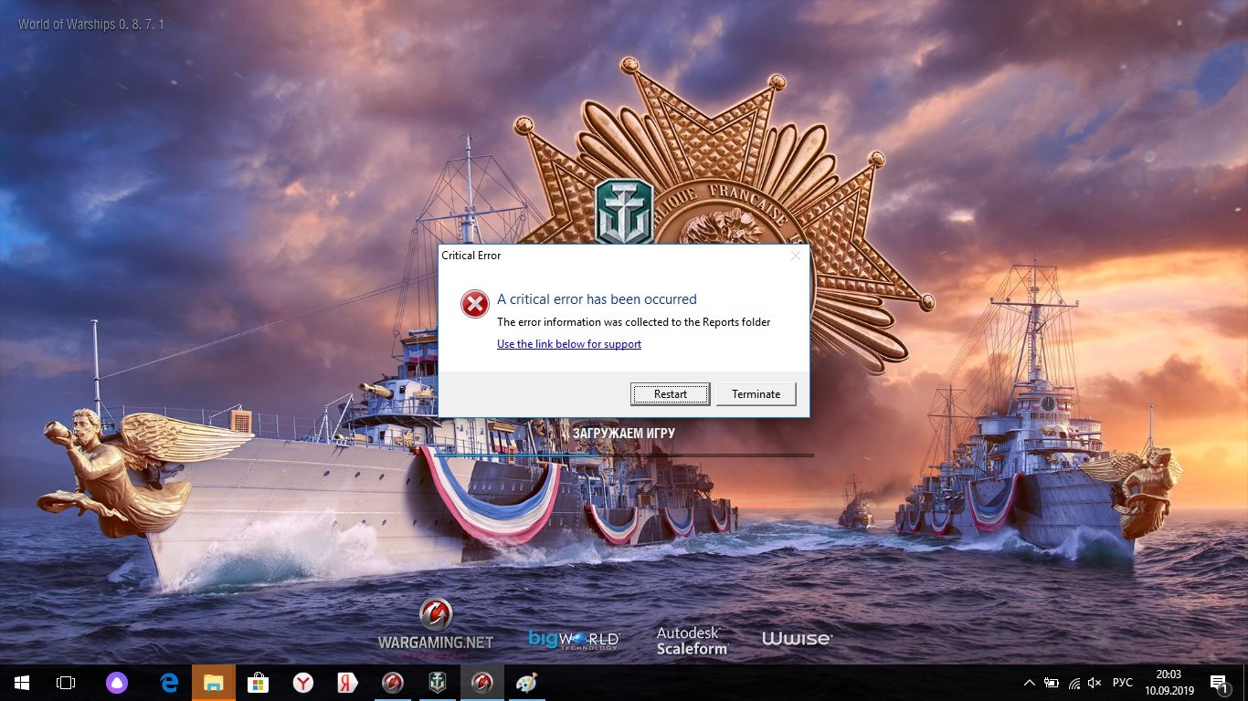Open Microsoft Store from taskbar
The height and width of the screenshot is (701, 1248).
(258, 683)
